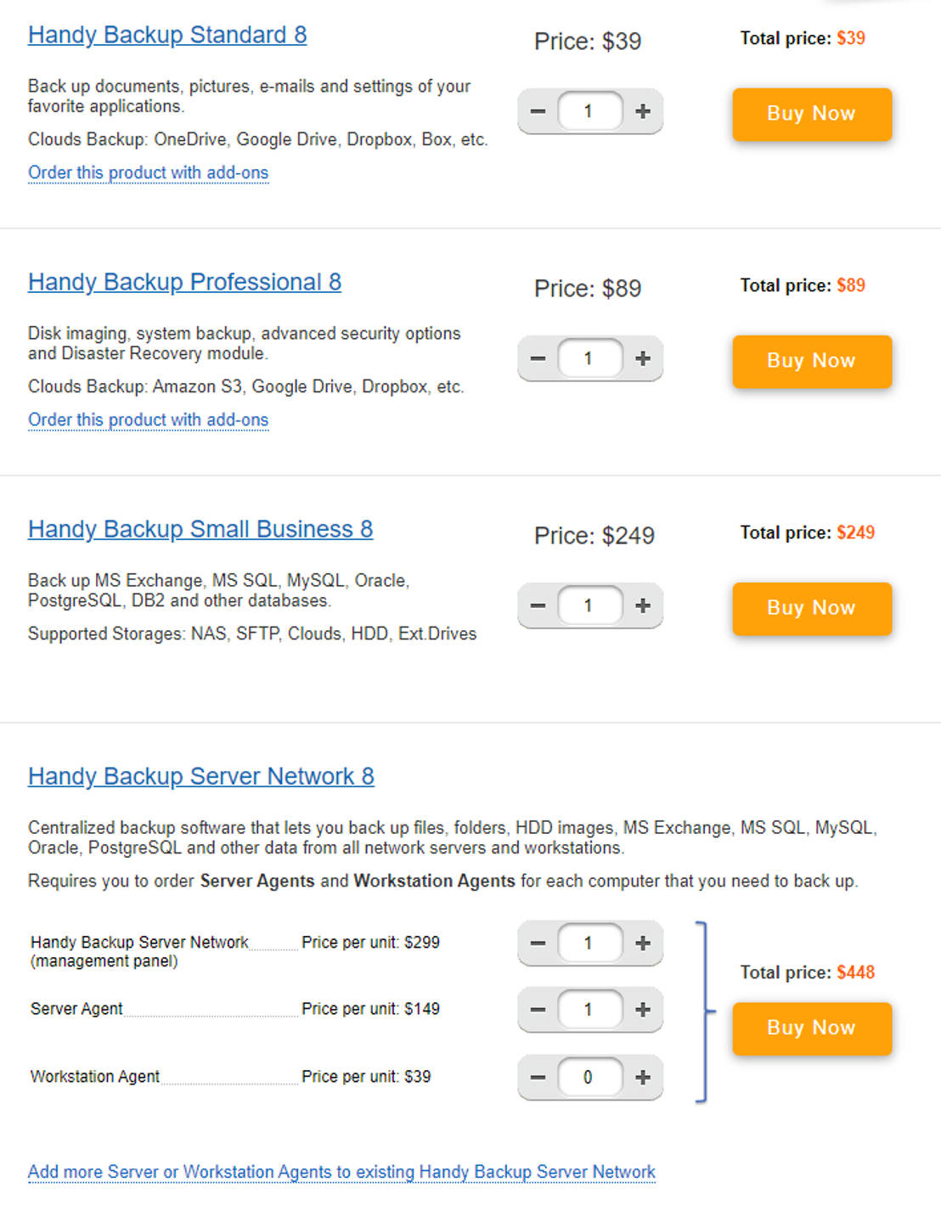
Task: Decrease Handy Backup Professional 8 quantity
Action: (537, 358)
